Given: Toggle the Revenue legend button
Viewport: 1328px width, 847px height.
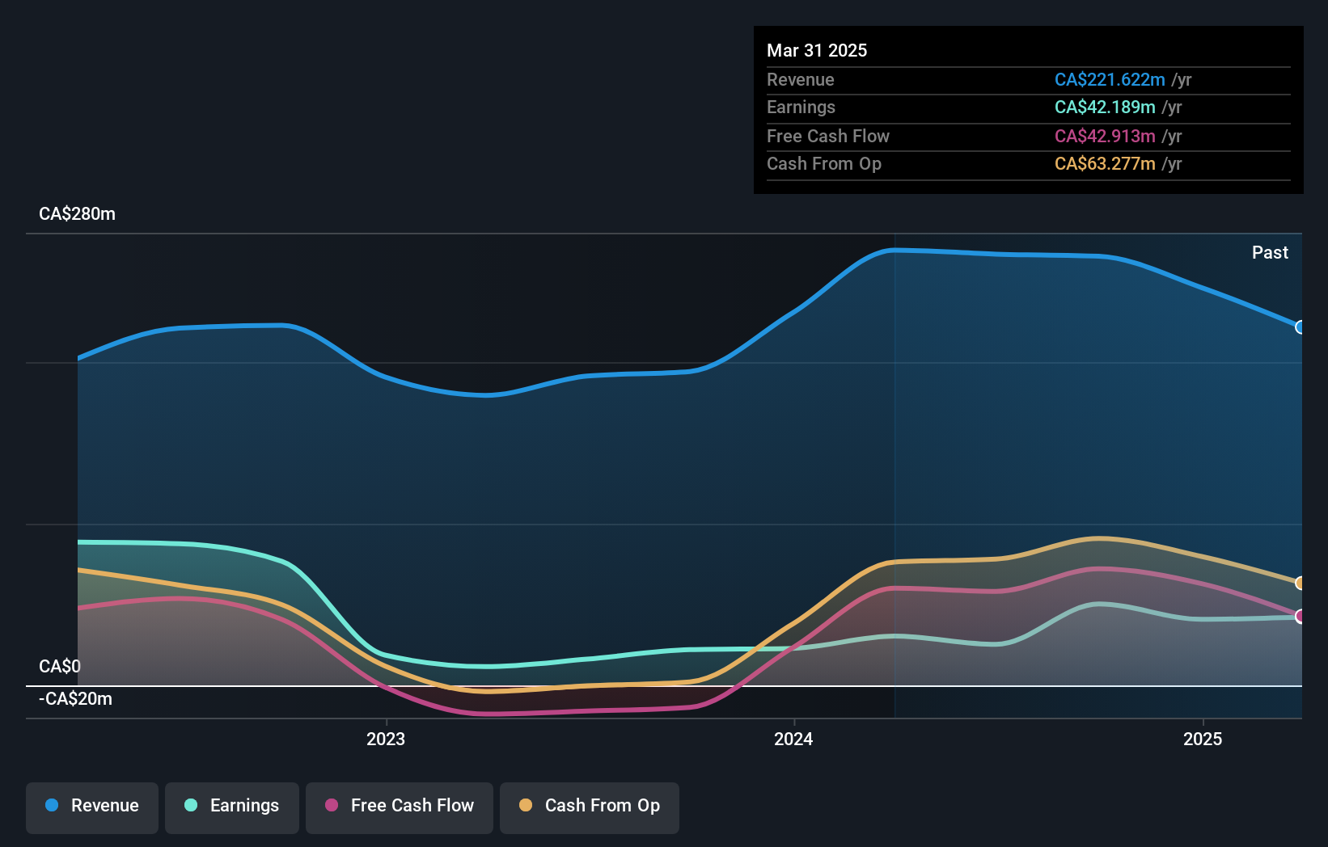Looking at the screenshot, I should pos(92,807).
